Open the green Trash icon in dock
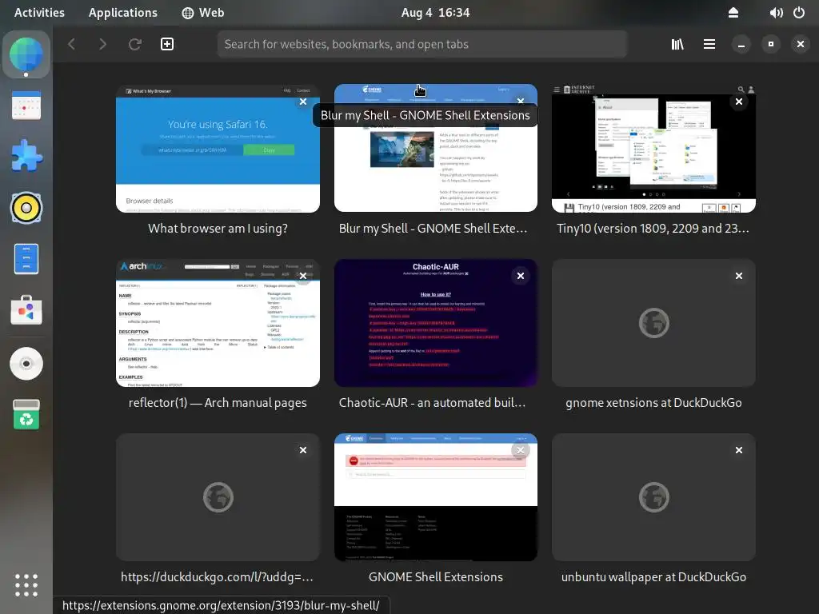Screen dimensions: 819x614 pos(26,415)
